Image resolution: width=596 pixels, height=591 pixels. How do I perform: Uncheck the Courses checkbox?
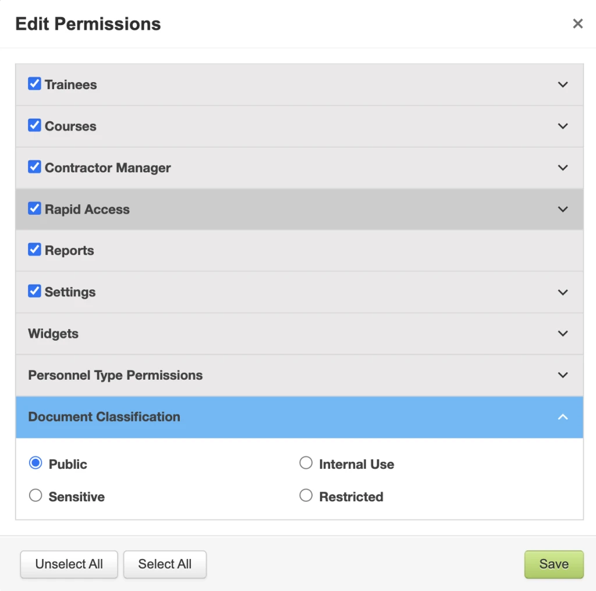click(x=34, y=125)
